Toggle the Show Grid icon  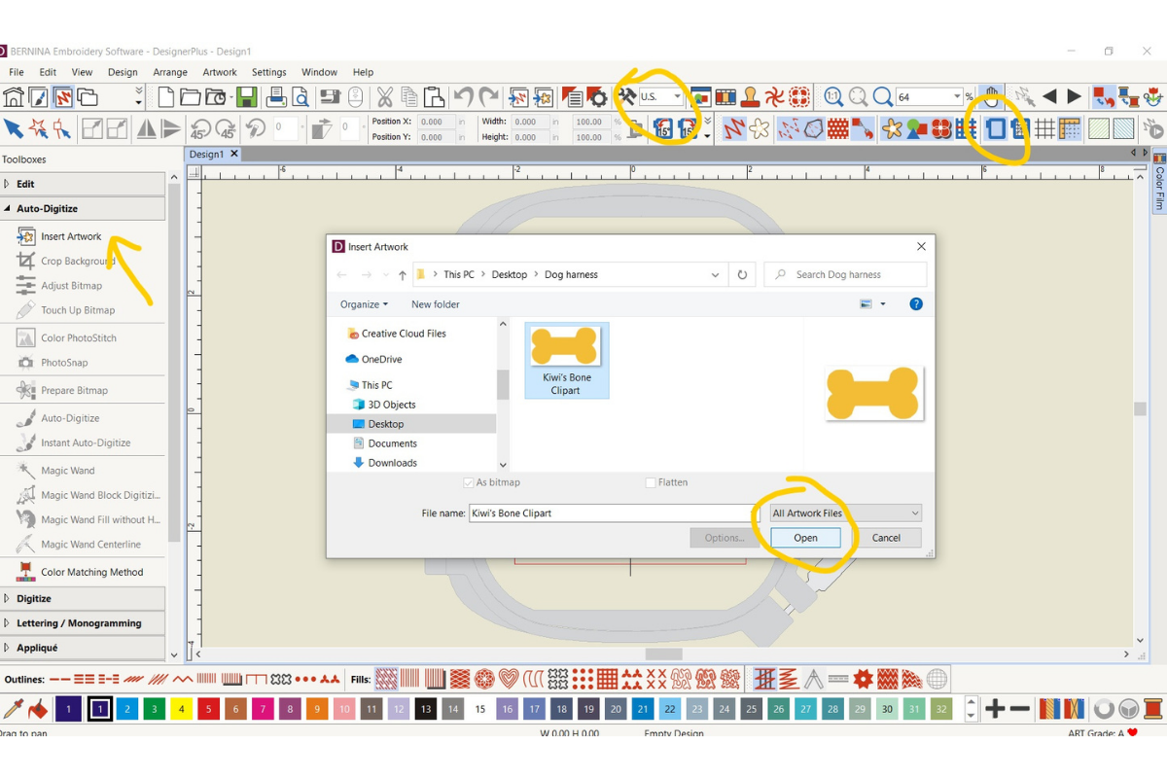coord(1044,128)
